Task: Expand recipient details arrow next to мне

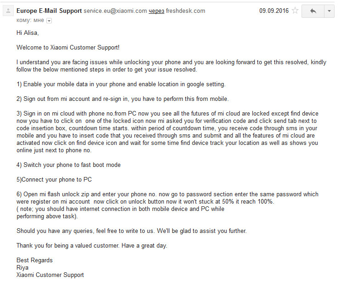Action: (x=49, y=21)
